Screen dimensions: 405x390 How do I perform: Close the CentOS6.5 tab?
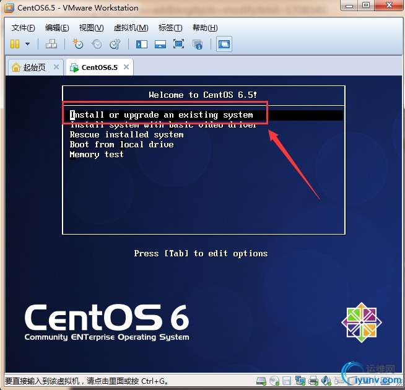(126, 67)
